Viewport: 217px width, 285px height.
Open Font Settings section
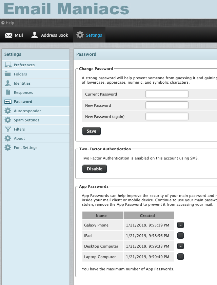point(36,147)
